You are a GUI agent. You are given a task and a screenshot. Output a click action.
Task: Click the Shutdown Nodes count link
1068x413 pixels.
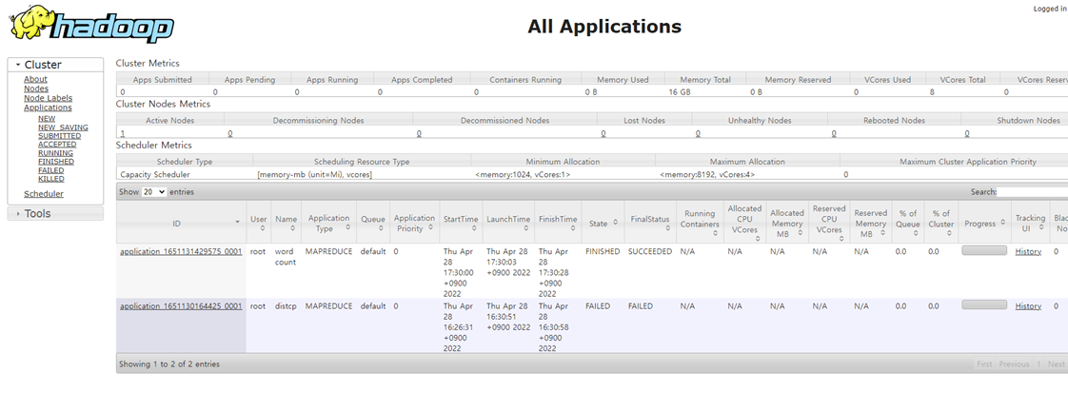[967, 133]
